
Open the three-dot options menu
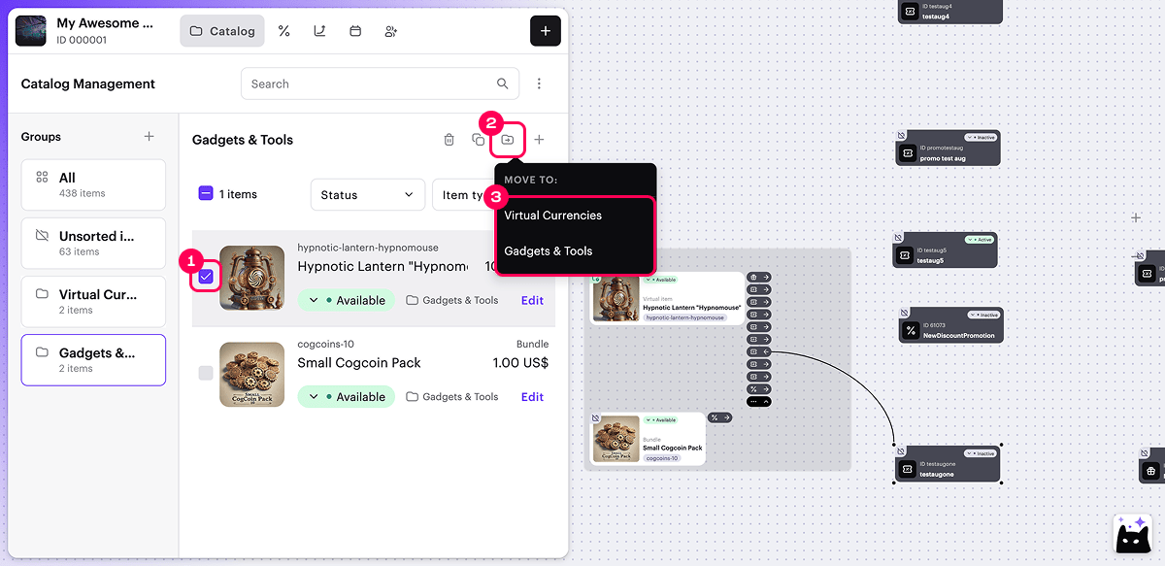coord(539,84)
